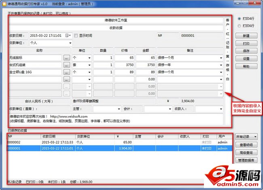The height and width of the screenshot is (190, 263).
Task: Enable the 显示时间 checkbox
Action: pos(76,36)
